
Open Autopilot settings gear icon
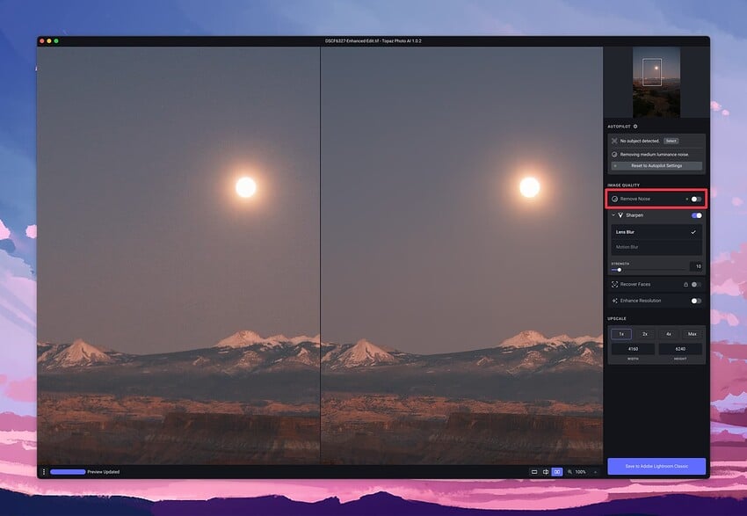coord(635,127)
